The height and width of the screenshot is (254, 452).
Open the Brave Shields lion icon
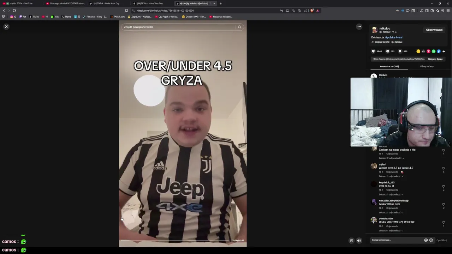point(312,11)
